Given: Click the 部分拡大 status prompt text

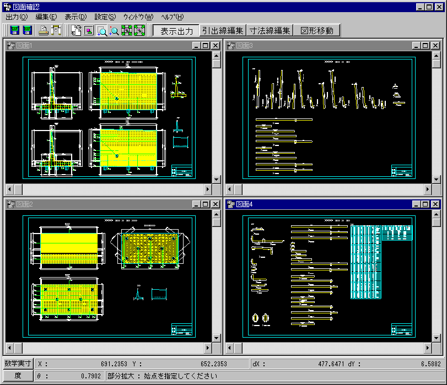Looking at the screenshot, I should tap(162, 376).
